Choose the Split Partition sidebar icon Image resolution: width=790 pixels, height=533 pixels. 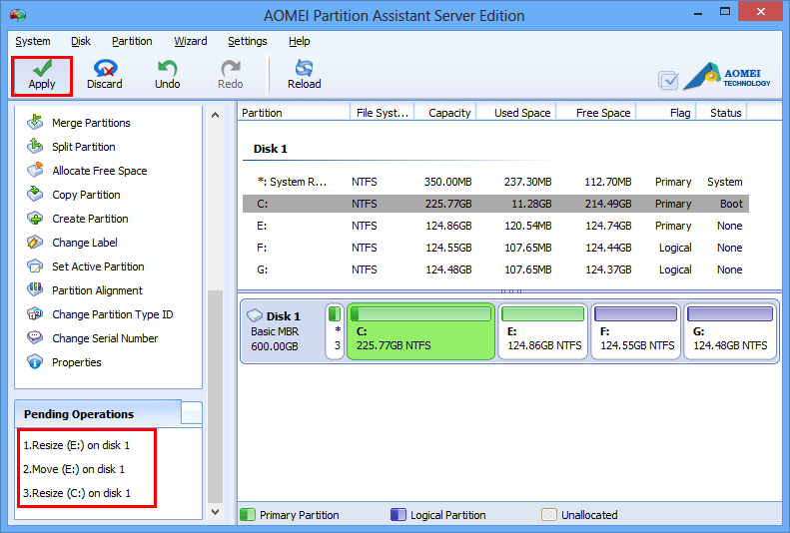pyautogui.click(x=35, y=147)
